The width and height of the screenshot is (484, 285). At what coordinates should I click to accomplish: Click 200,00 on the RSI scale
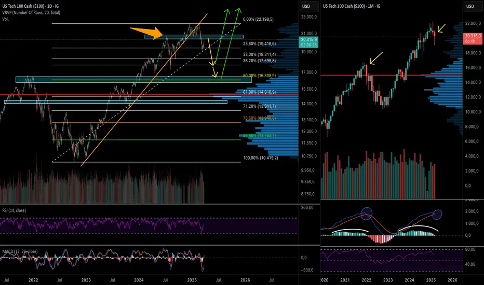307,208
